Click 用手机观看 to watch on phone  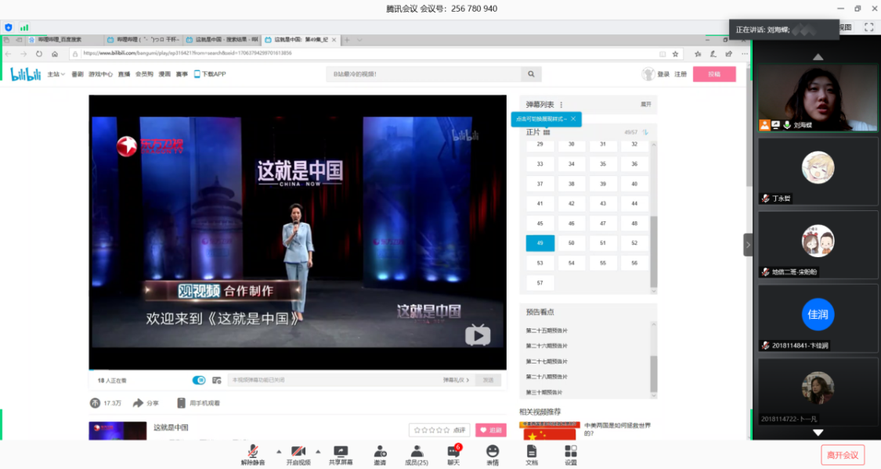click(198, 403)
